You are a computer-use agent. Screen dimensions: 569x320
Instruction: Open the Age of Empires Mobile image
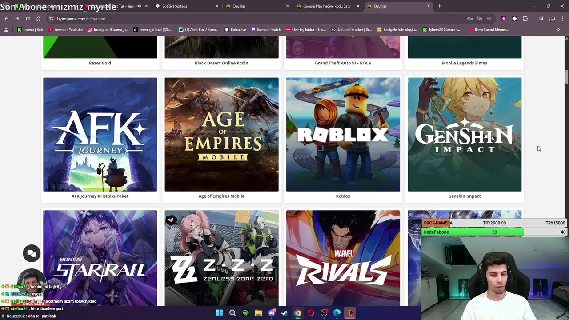click(221, 134)
